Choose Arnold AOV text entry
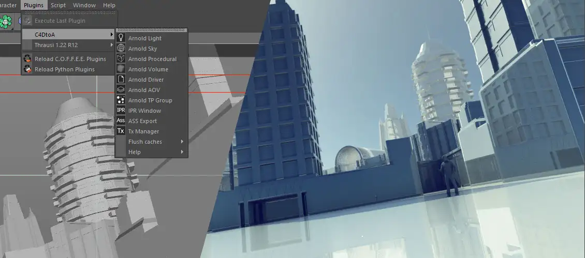This screenshot has width=585, height=258. click(144, 90)
